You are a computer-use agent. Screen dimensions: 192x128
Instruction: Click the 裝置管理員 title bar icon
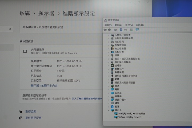105,20
